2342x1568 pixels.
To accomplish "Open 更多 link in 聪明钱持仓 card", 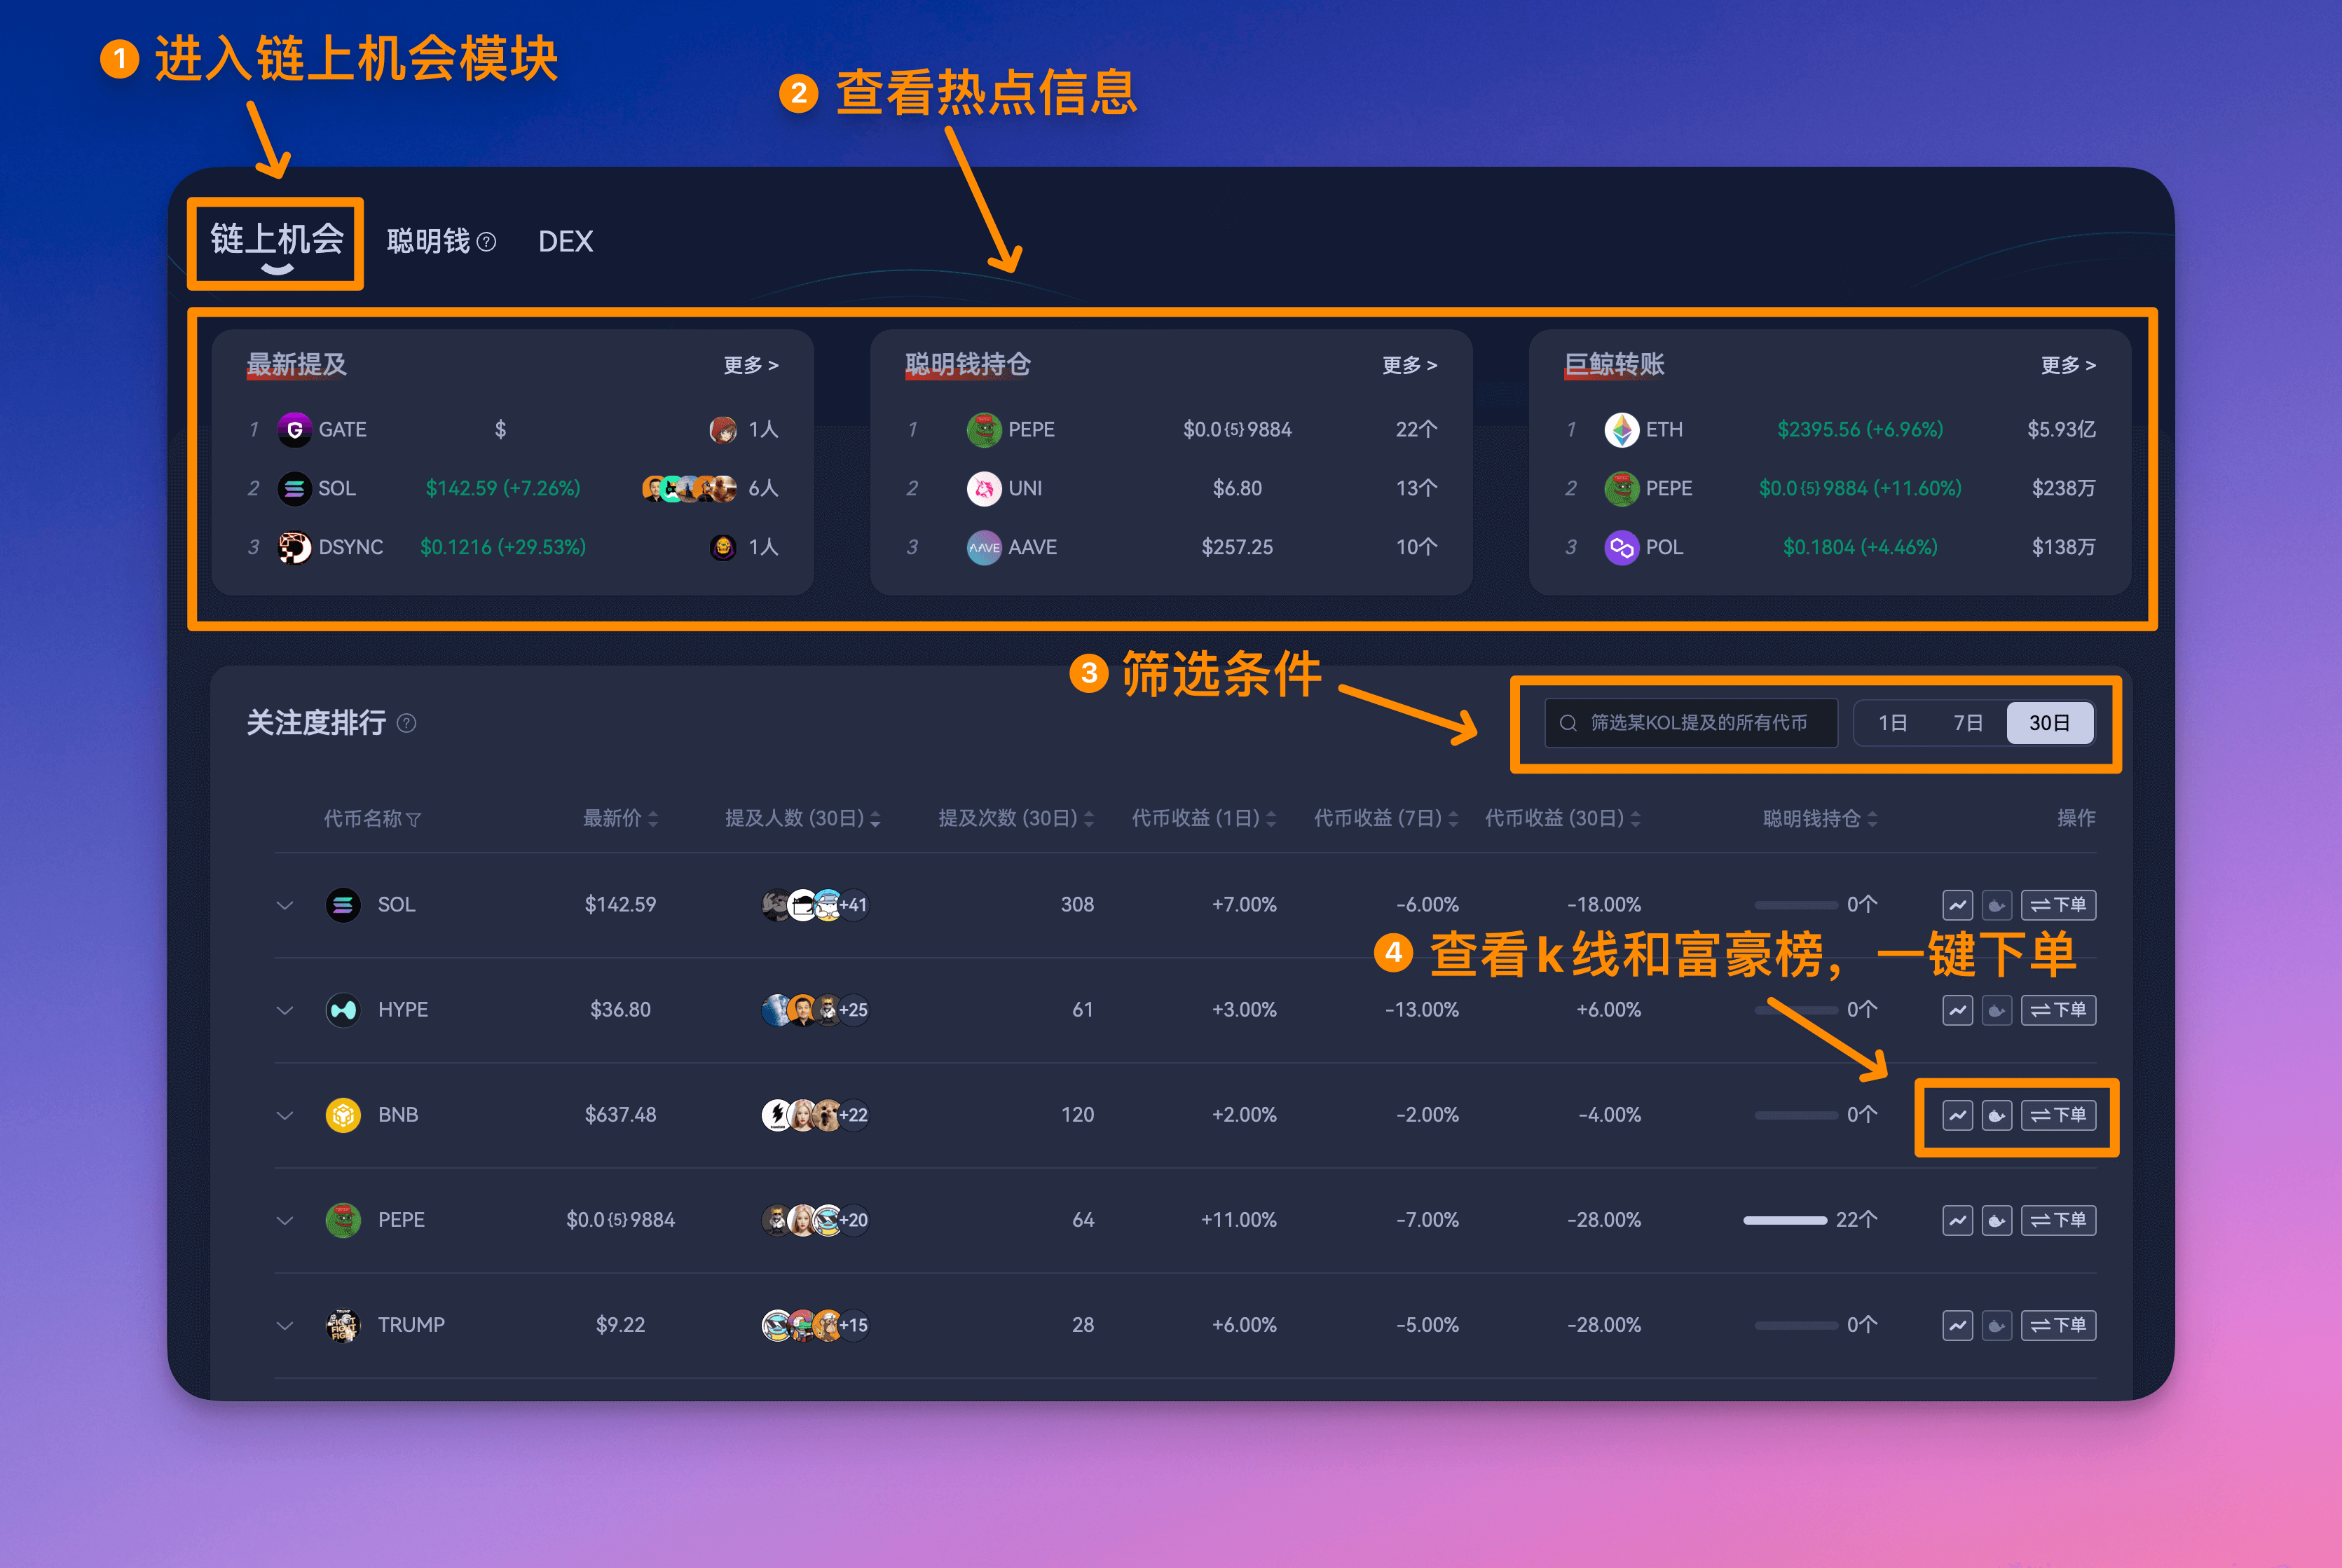I will point(1410,365).
